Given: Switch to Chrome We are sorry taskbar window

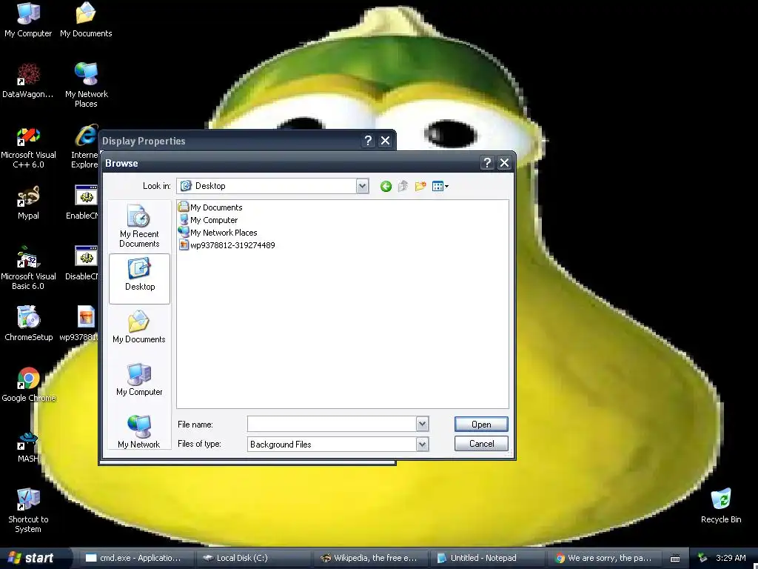Looking at the screenshot, I should coord(604,558).
